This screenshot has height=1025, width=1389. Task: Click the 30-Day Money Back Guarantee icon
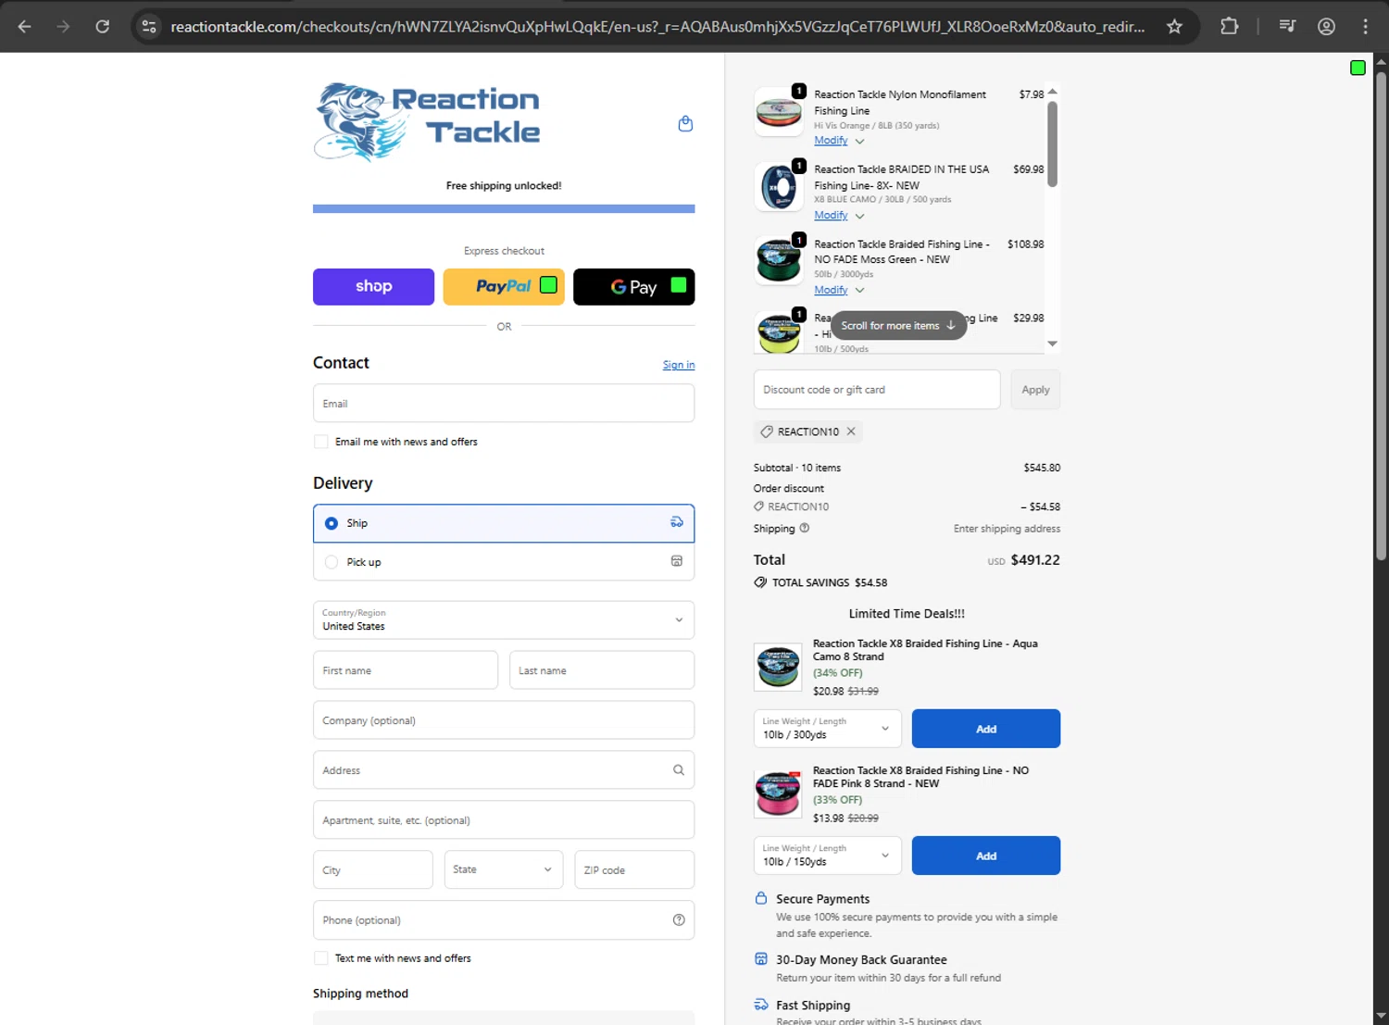point(761,959)
